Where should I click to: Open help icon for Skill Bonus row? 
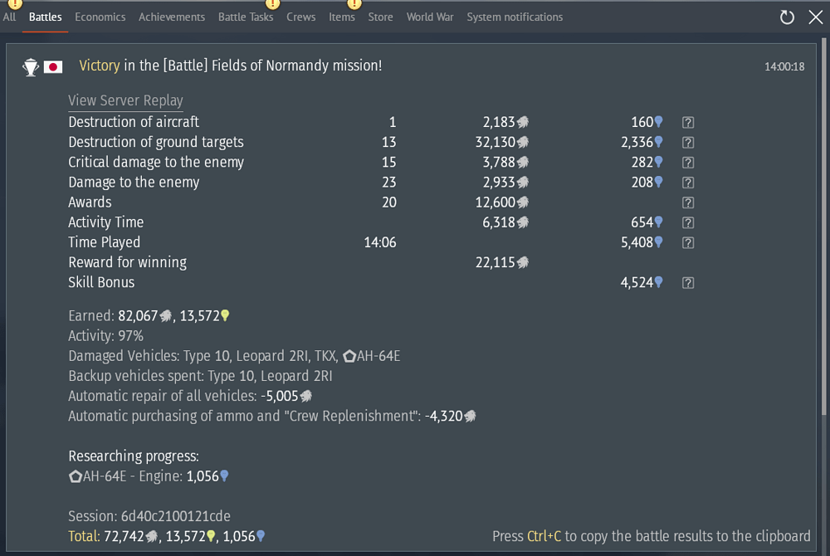tap(687, 283)
